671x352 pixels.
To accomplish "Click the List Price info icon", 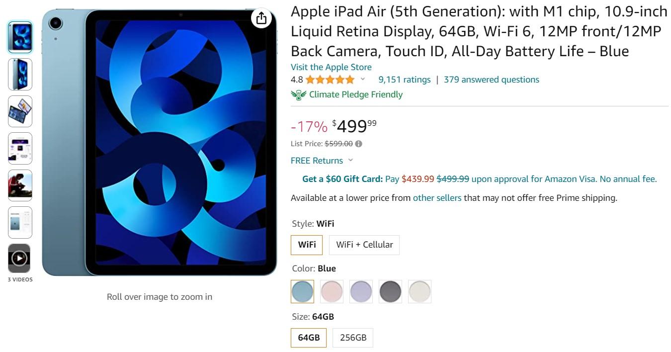I will point(359,144).
